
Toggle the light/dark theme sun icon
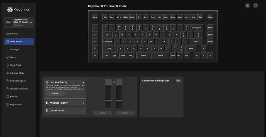tap(256, 6)
